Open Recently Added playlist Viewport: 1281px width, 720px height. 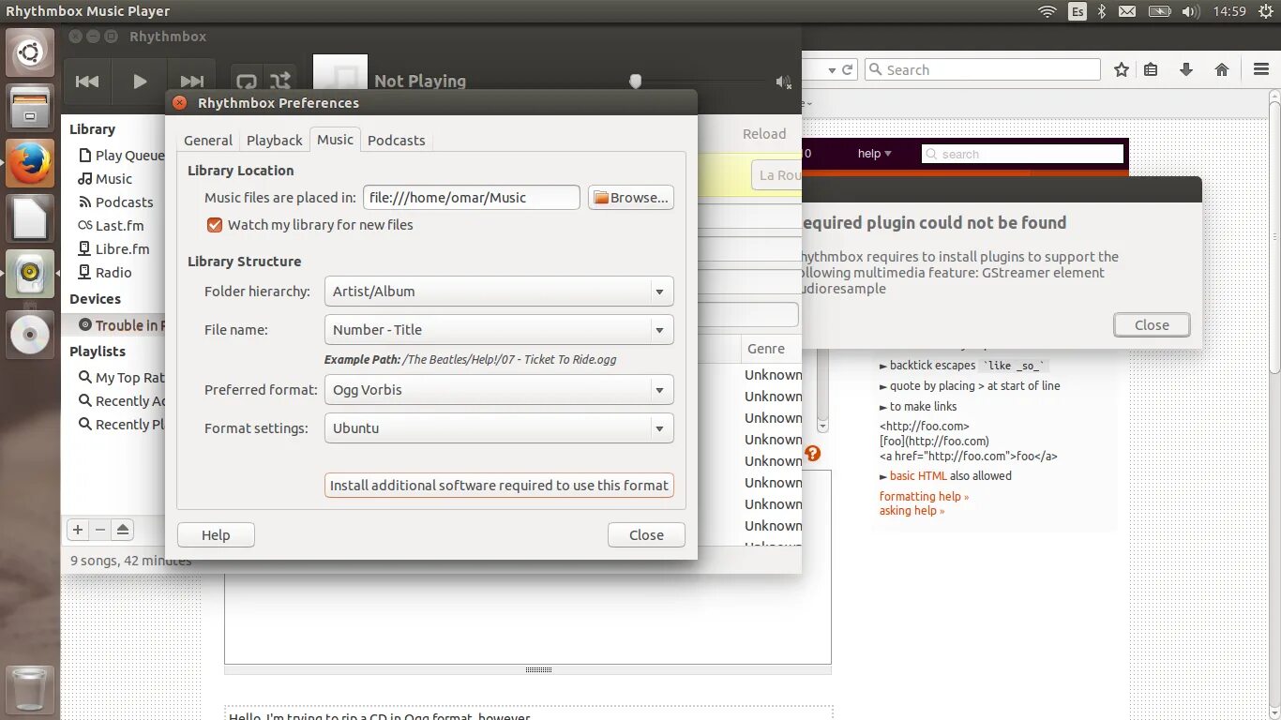[x=121, y=401]
